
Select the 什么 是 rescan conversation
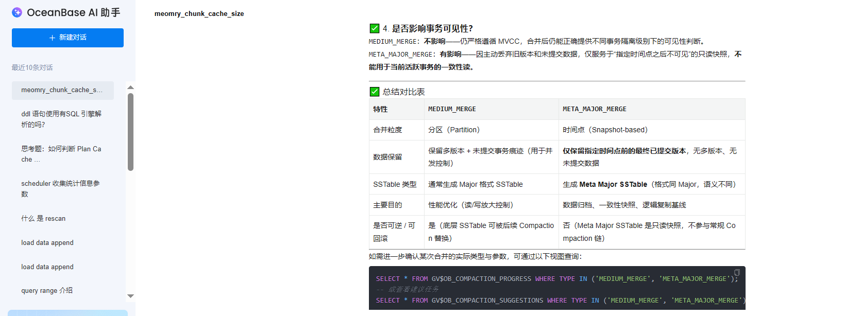point(44,218)
